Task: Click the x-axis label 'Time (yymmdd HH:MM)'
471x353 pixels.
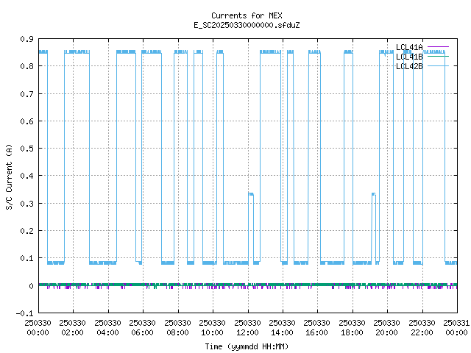Action: click(247, 346)
